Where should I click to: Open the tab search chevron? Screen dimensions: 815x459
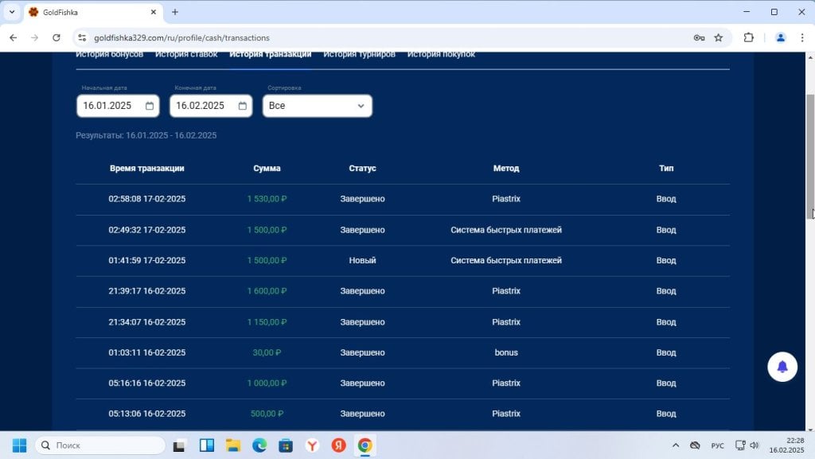12,12
